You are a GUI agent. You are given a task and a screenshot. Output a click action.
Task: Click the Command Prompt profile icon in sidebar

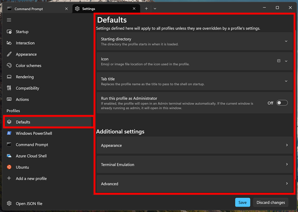(9, 144)
